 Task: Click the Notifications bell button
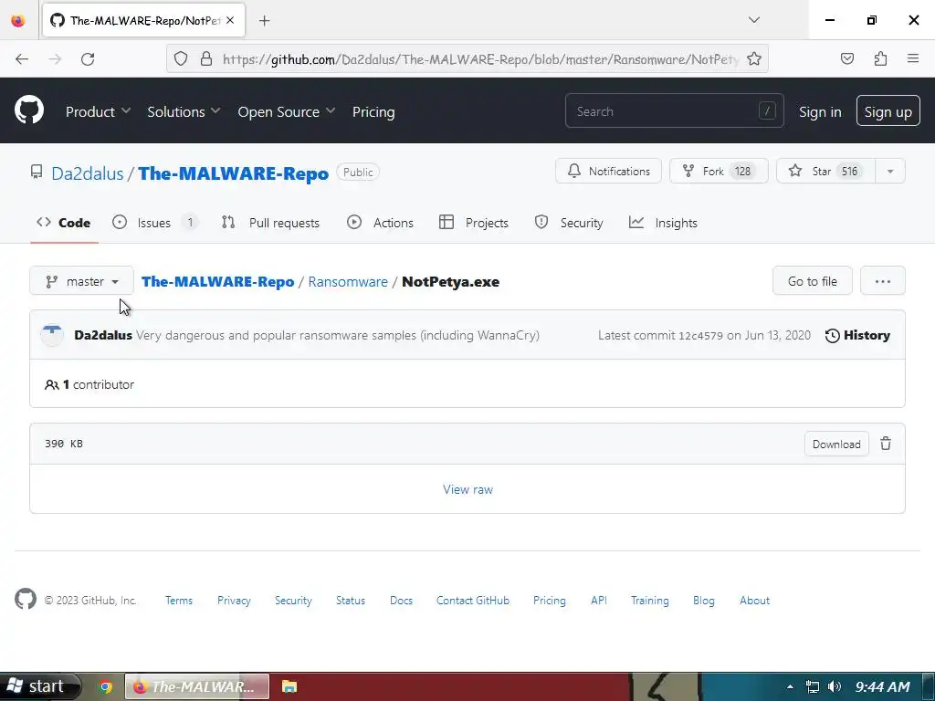[x=608, y=172]
